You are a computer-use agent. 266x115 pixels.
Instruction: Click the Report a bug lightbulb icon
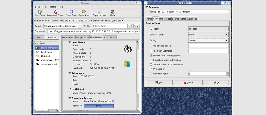pos(99,12)
